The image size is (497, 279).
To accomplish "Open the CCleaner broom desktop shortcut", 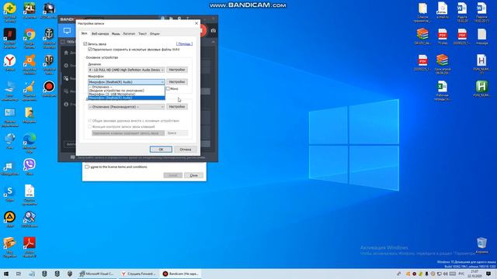I will pyautogui.click(x=30, y=90).
